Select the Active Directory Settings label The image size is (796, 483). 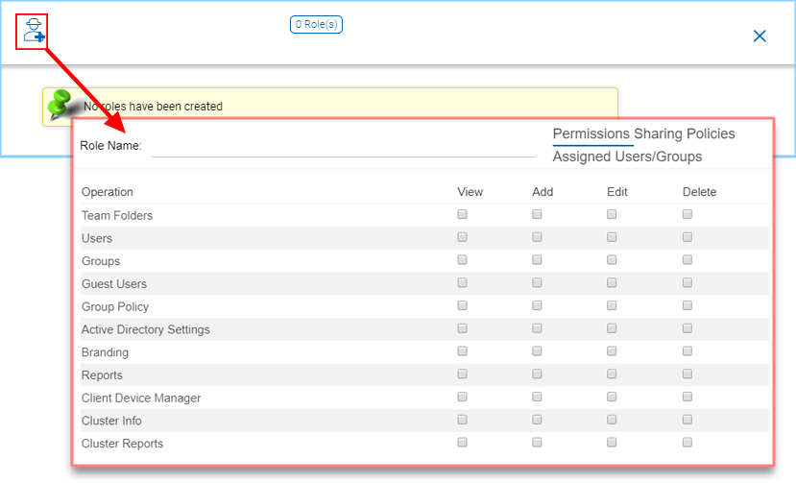tap(146, 329)
